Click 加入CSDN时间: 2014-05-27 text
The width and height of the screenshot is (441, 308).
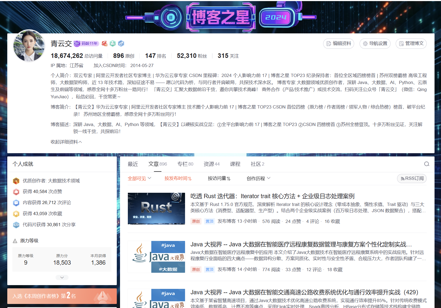(124, 65)
